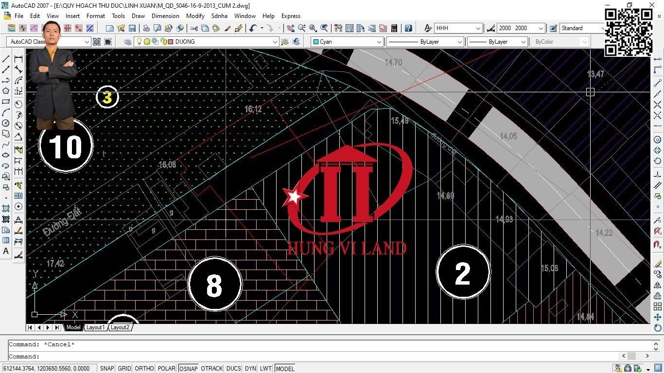Undo the last action
This screenshot has width=664, height=373.
(x=253, y=28)
